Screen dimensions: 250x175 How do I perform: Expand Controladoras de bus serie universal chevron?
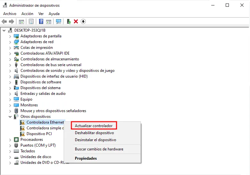[10, 65]
